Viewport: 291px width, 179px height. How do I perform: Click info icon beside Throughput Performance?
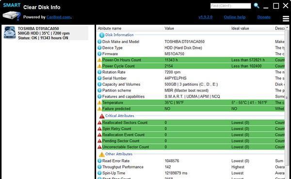pos(99,167)
